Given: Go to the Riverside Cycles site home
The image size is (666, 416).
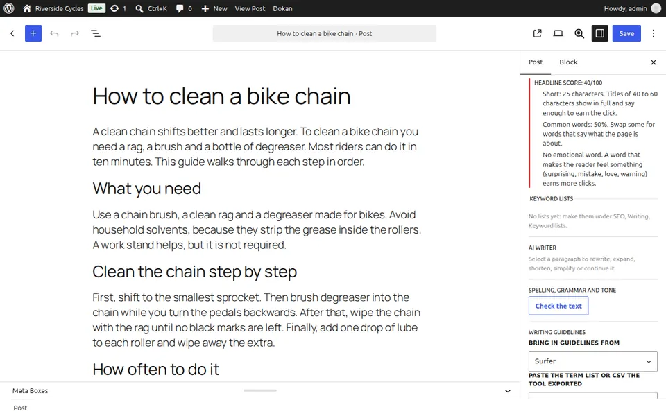Looking at the screenshot, I should (x=53, y=8).
